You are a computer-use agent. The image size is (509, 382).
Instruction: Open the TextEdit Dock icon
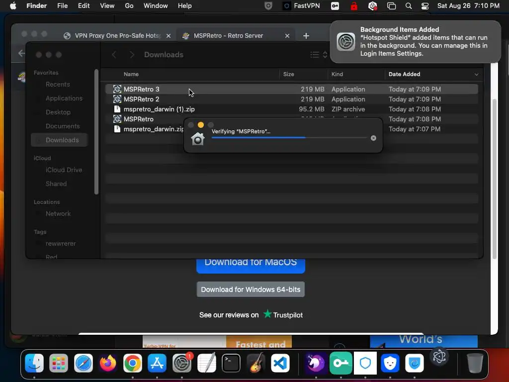pos(206,363)
